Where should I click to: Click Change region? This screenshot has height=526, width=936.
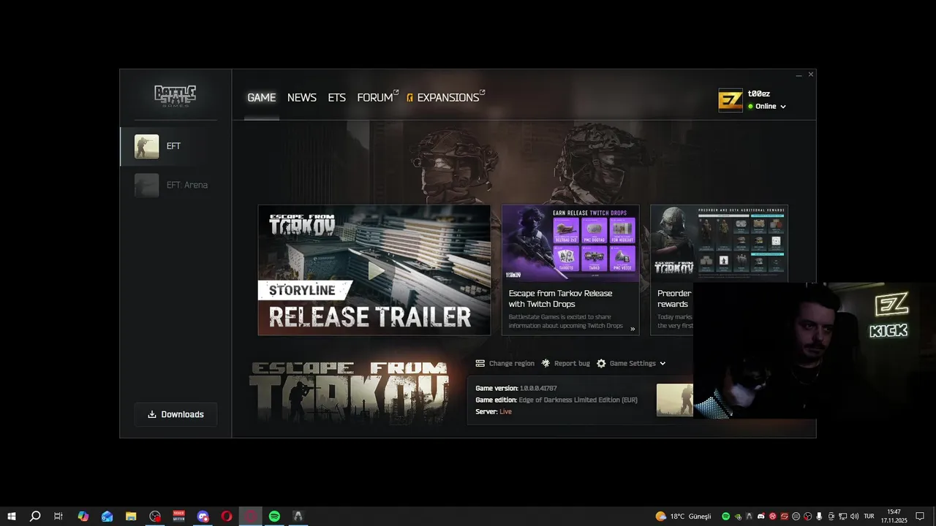505,363
